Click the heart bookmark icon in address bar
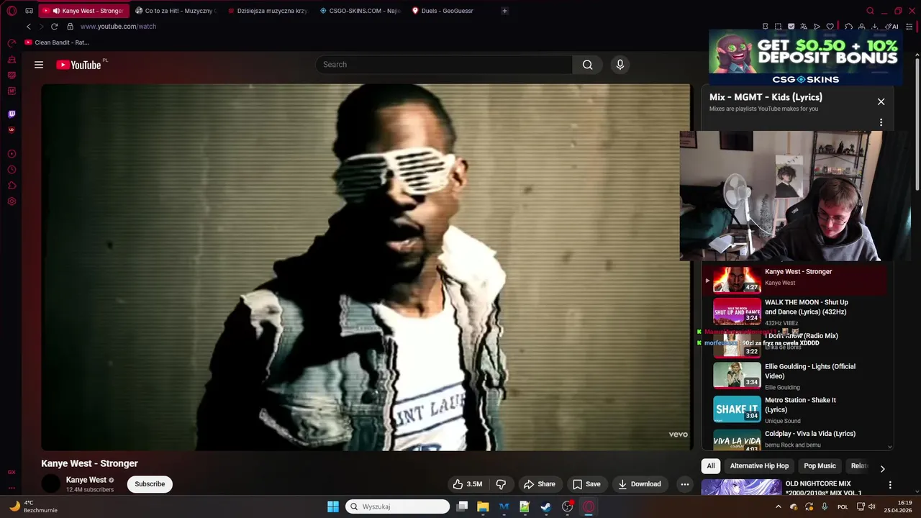Viewport: 921px width, 518px height. (830, 27)
